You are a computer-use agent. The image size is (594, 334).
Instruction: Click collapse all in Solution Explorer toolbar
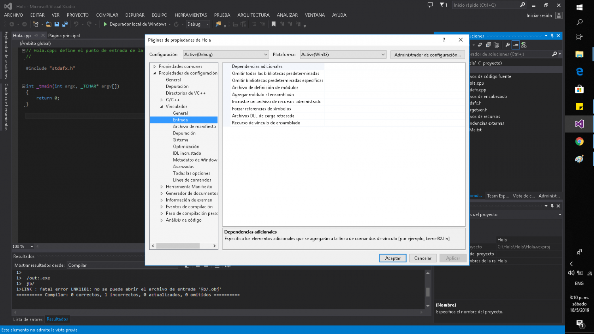(x=488, y=45)
